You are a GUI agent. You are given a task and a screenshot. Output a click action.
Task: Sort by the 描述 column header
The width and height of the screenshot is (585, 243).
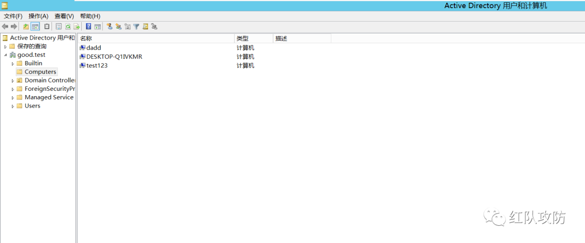[x=302, y=38]
